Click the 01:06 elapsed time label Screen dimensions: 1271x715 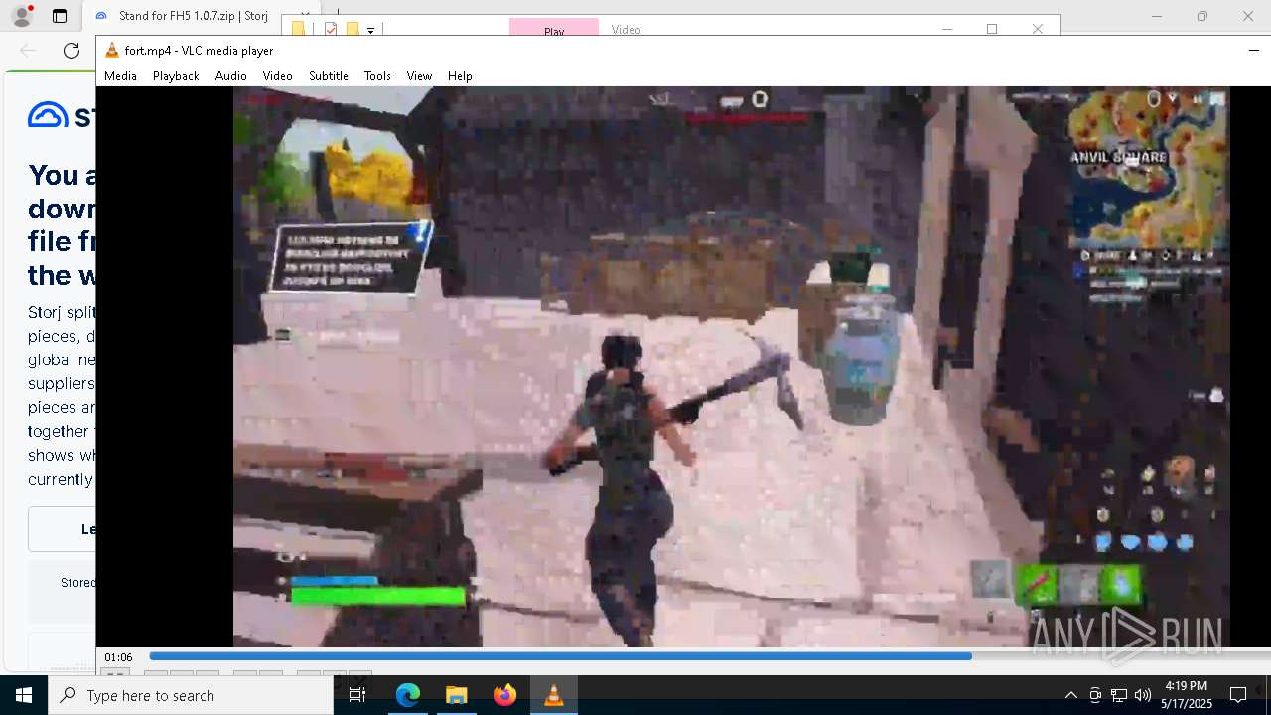118,657
